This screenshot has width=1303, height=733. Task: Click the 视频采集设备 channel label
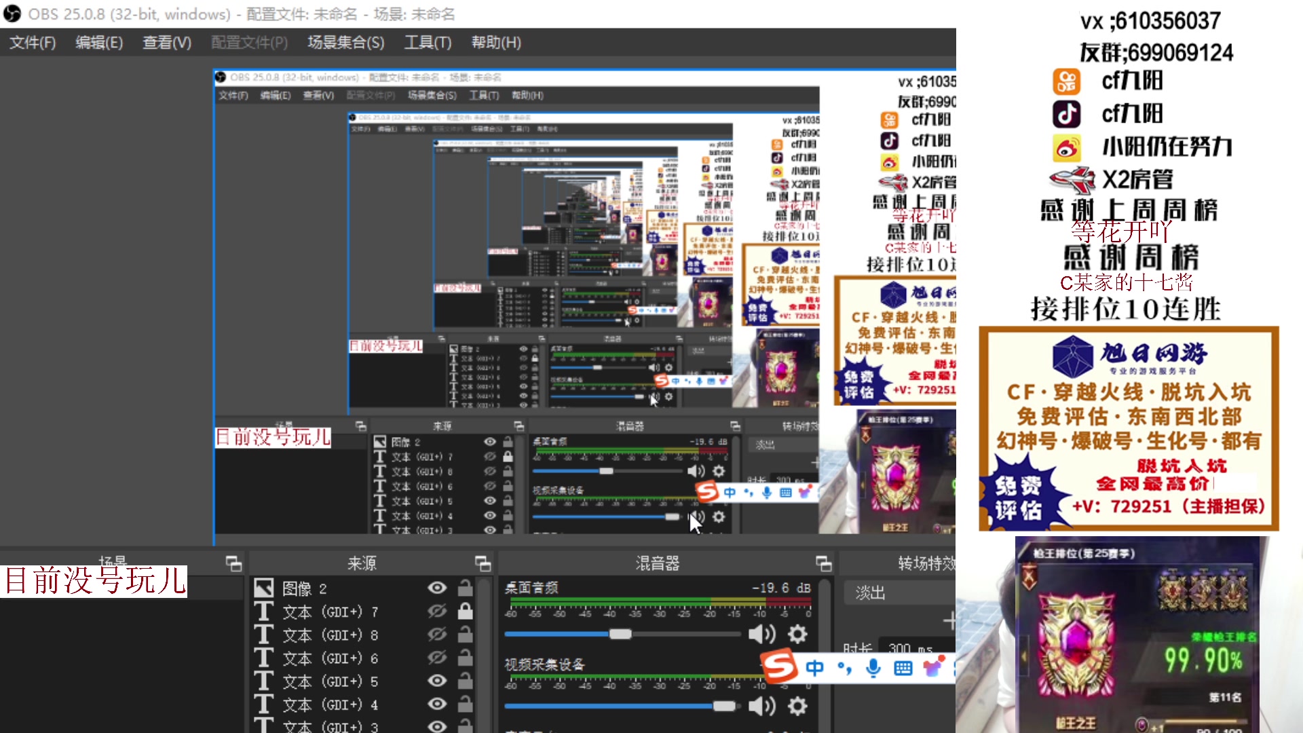(544, 664)
